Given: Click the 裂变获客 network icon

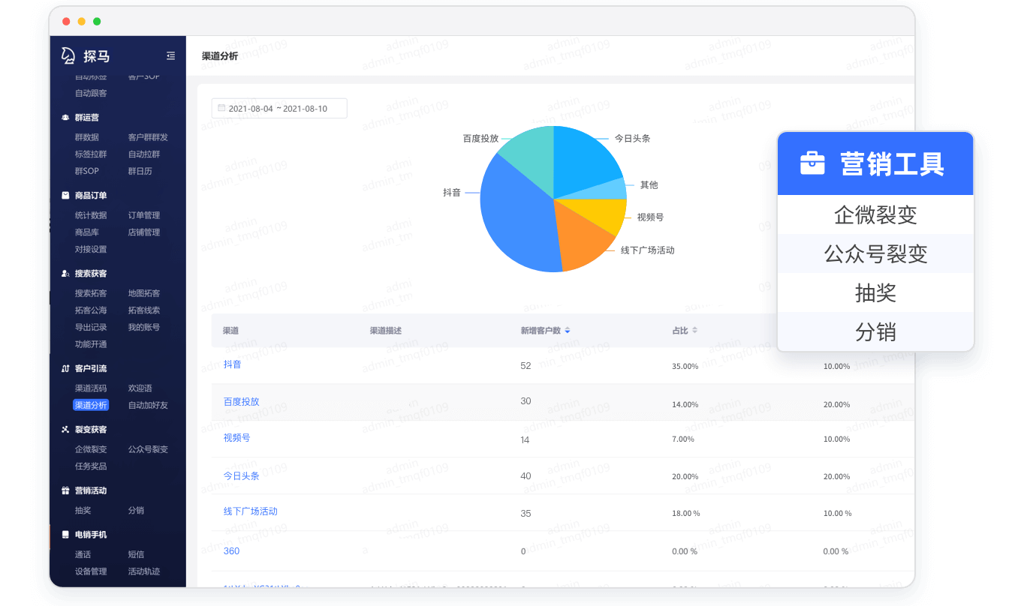Looking at the screenshot, I should coord(65,430).
